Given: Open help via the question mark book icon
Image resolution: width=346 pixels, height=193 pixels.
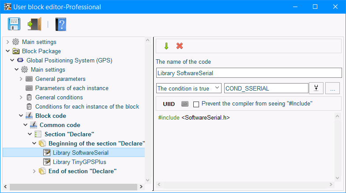Looking at the screenshot, I should pyautogui.click(x=61, y=24).
